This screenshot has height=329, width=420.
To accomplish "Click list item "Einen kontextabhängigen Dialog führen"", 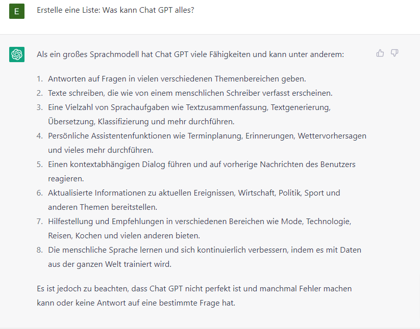I will (202, 164).
